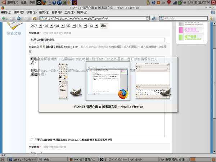Switch to 圖層, 色版, 路徑 taskbar window
Screen dimensions: 216x162
tap(174, 159)
